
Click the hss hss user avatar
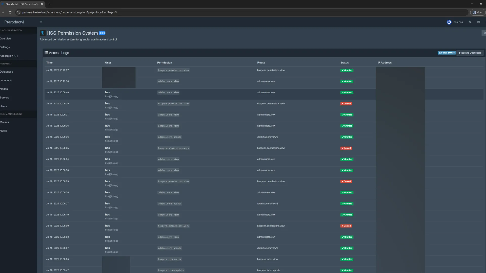[449, 22]
